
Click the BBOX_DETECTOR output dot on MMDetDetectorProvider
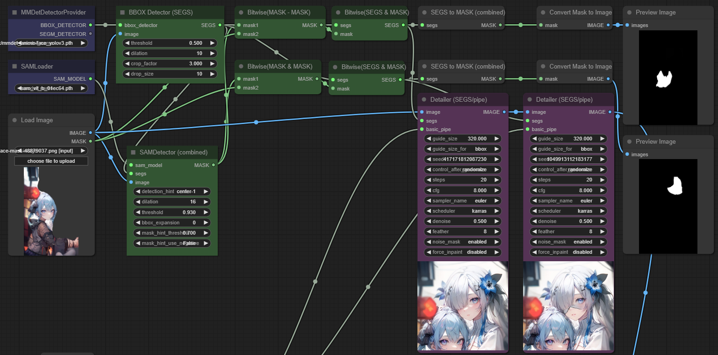tap(92, 25)
